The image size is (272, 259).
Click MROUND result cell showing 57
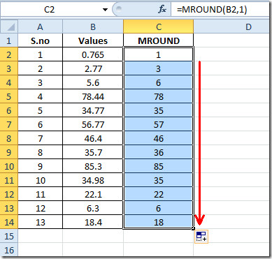pyautogui.click(x=158, y=124)
